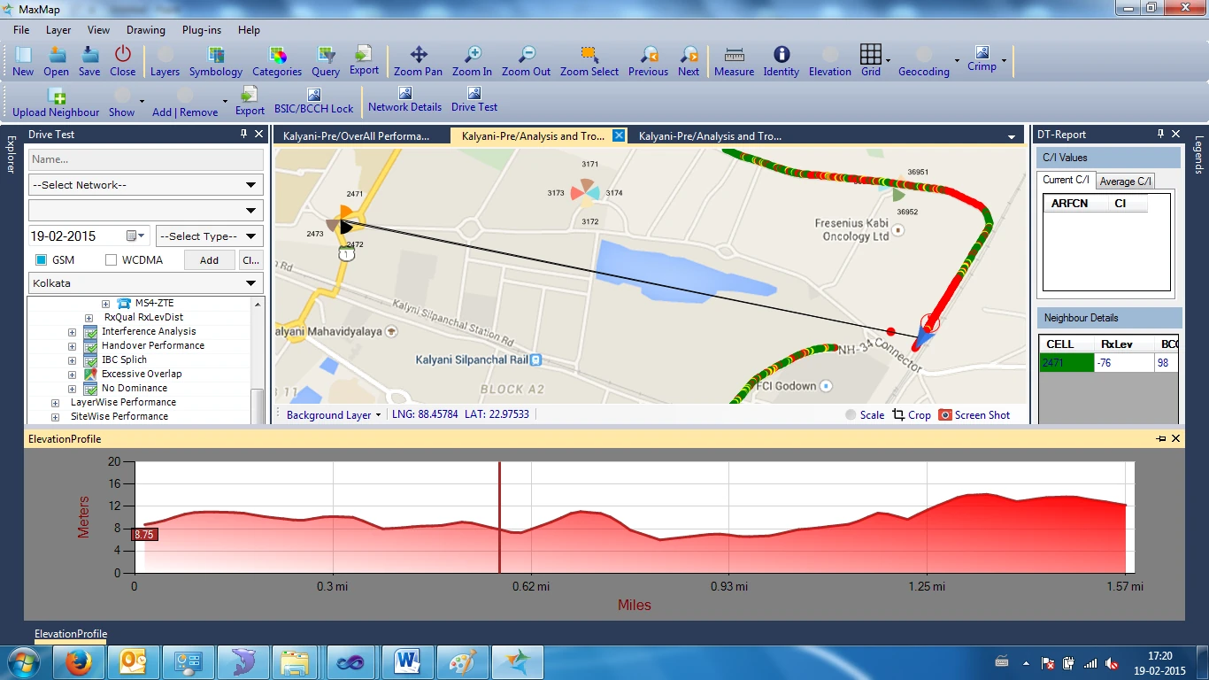Open the Plug-ins menu
Viewport: 1209px width, 680px height.
pos(202,30)
